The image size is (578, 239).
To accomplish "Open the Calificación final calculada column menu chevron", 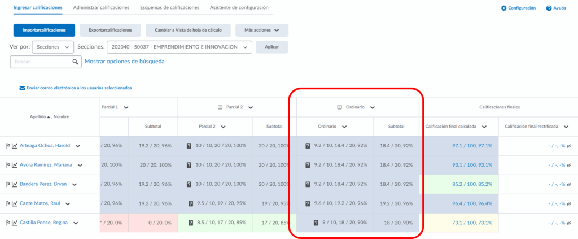I will coord(484,127).
